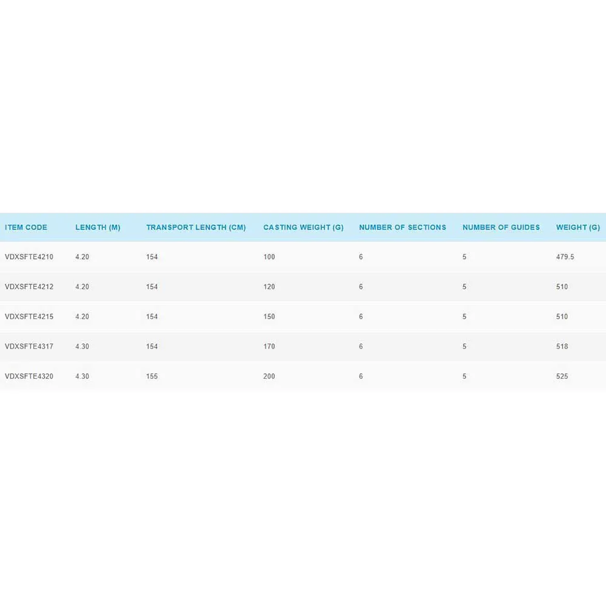Click the 479.5 weight value

coord(565,257)
